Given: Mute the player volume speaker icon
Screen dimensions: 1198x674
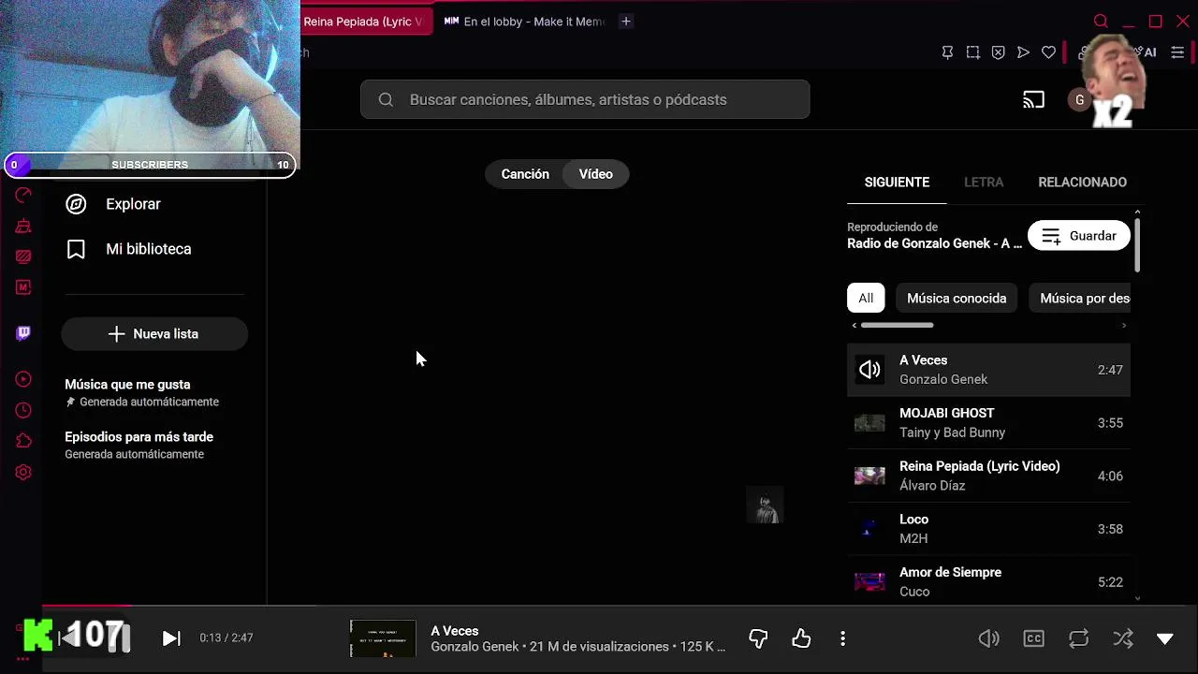Looking at the screenshot, I should [x=988, y=638].
